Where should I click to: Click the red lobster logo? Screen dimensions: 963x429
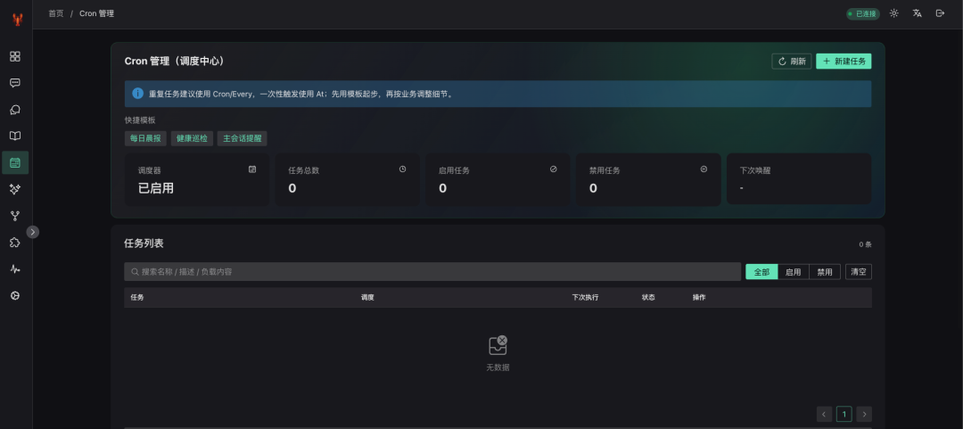click(17, 20)
